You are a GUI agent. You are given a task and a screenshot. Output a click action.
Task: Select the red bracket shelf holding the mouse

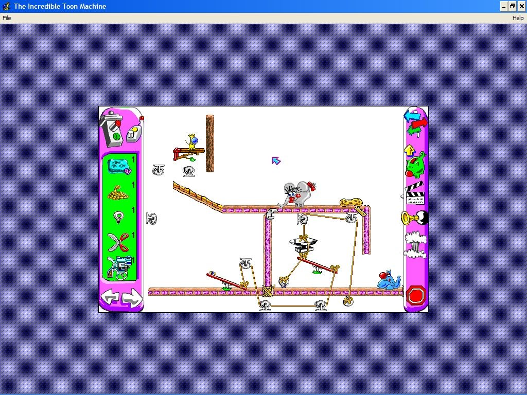188,154
